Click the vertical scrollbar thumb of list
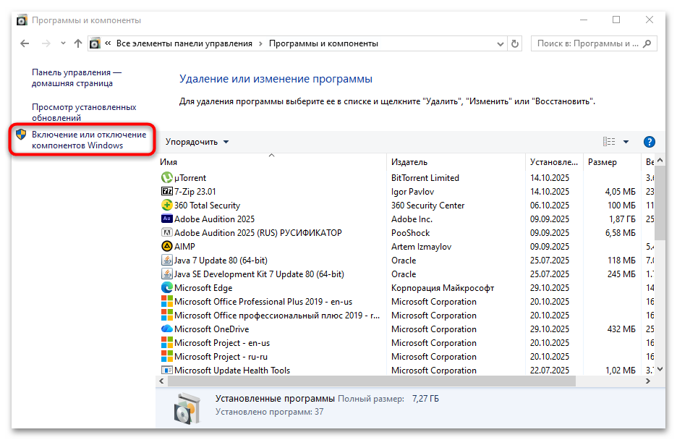 point(660,203)
